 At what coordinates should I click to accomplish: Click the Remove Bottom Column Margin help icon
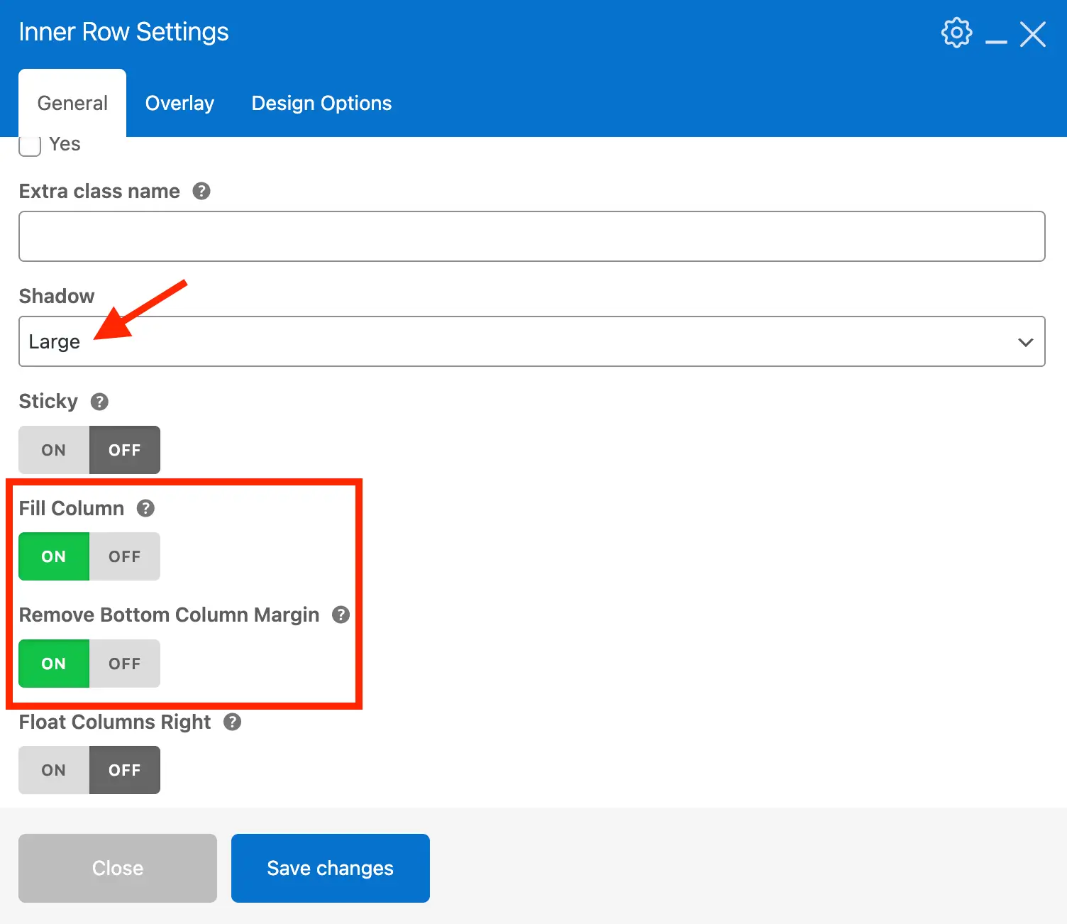[x=341, y=615]
